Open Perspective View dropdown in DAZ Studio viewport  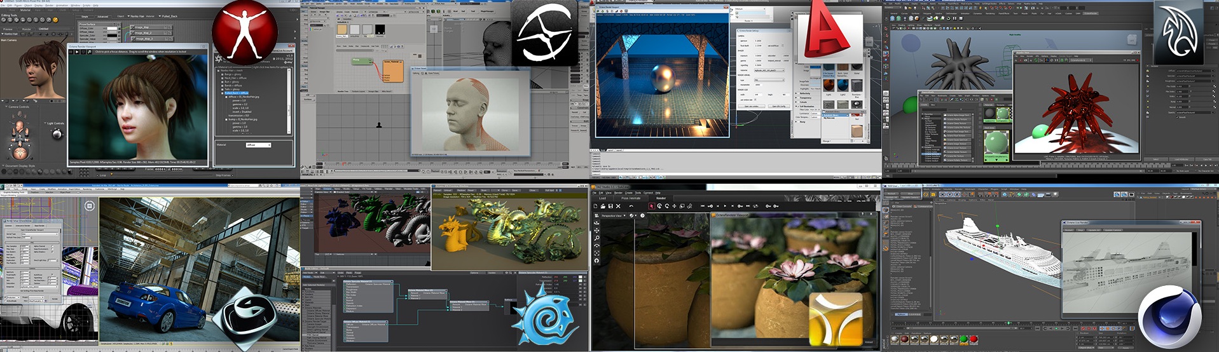point(613,215)
